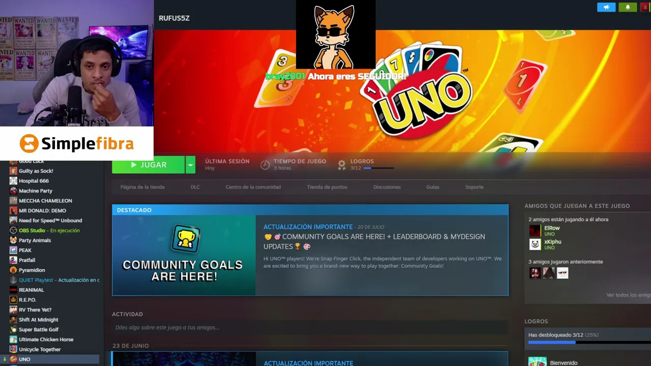Click ElRow's friend avatar
This screenshot has height=366, width=651.
pyautogui.click(x=535, y=231)
